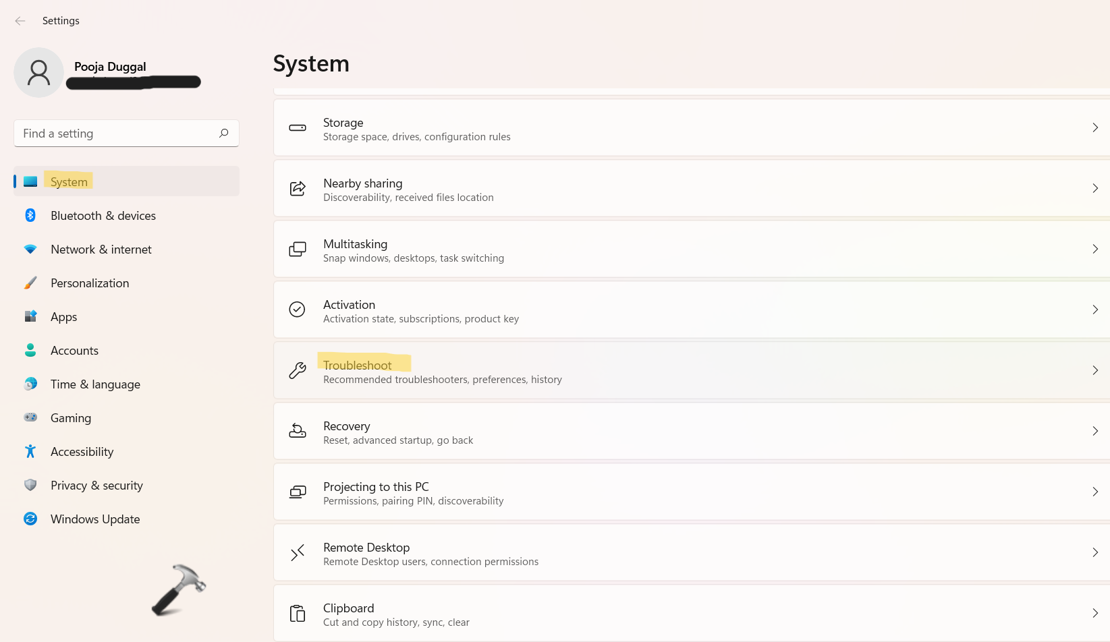Click the Troubleshoot wrench icon
The height and width of the screenshot is (642, 1110).
pos(298,370)
